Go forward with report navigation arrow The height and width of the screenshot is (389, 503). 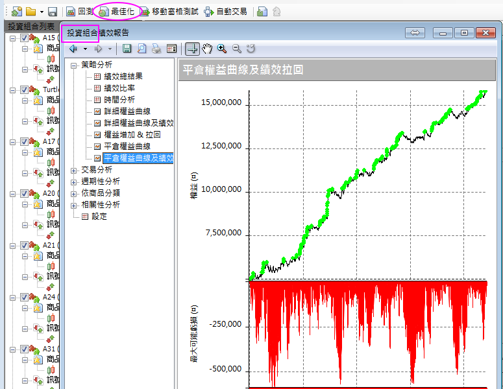[98, 49]
